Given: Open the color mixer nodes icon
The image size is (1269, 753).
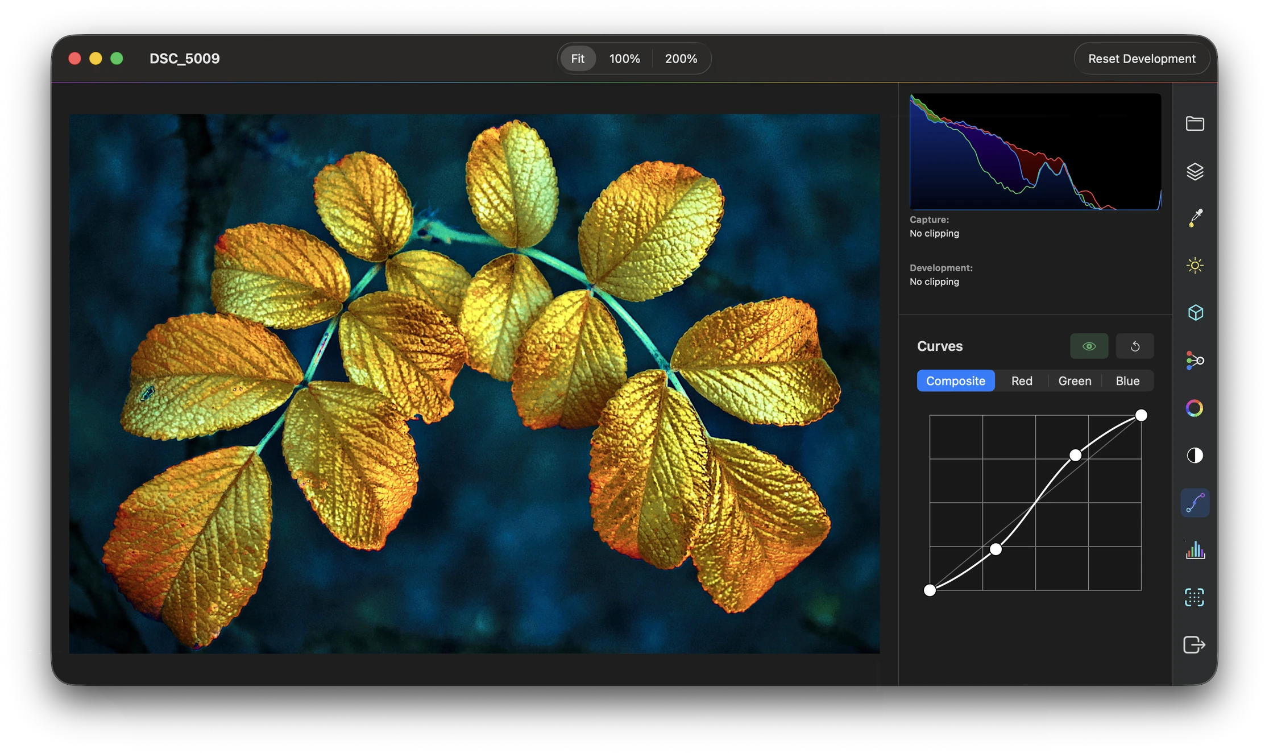Looking at the screenshot, I should click(x=1195, y=361).
